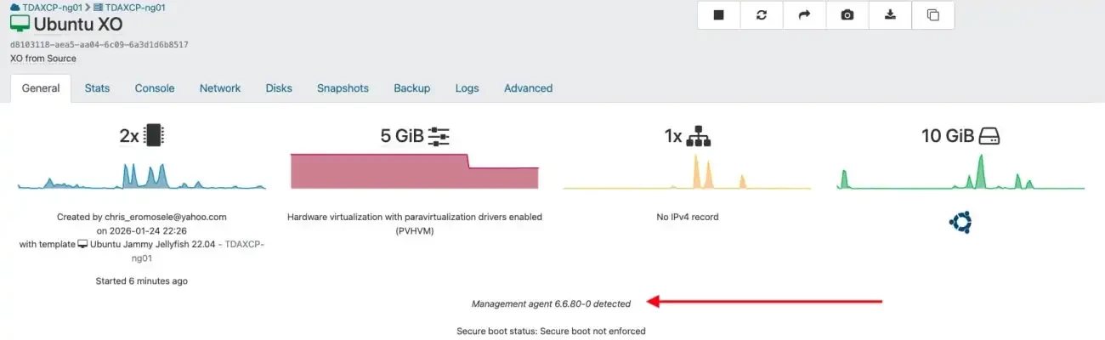Click Management agent 6.6.80-0 detected text
The height and width of the screenshot is (340, 1105).
pos(551,303)
